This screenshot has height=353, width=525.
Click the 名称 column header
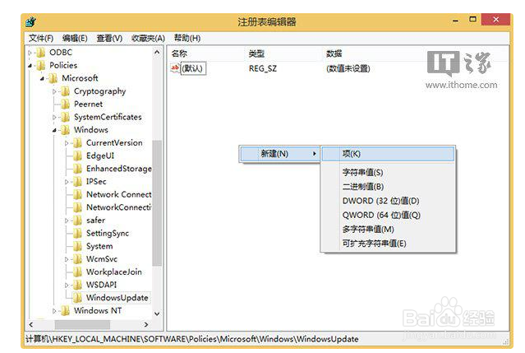(179, 53)
